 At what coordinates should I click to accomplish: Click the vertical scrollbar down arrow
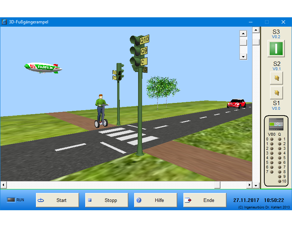256,185
